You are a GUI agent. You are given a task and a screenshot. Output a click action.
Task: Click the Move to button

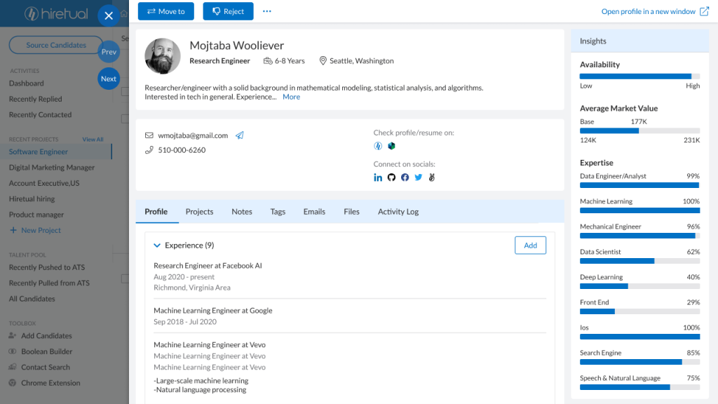point(165,11)
